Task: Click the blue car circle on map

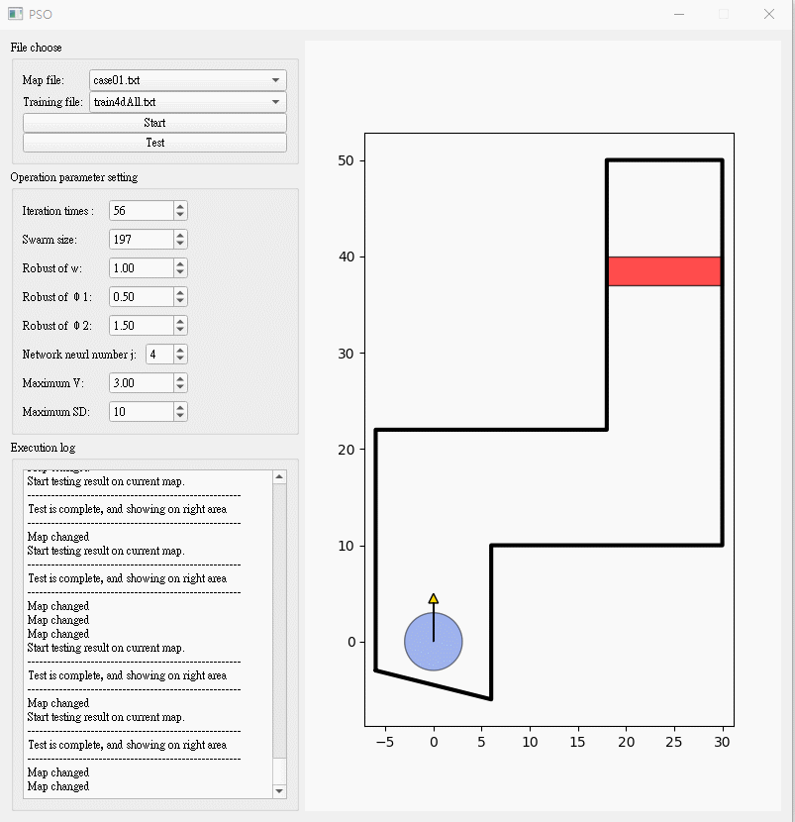Action: pyautogui.click(x=434, y=642)
